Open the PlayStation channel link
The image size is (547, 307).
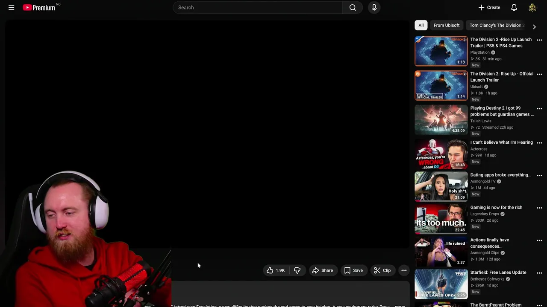click(480, 52)
